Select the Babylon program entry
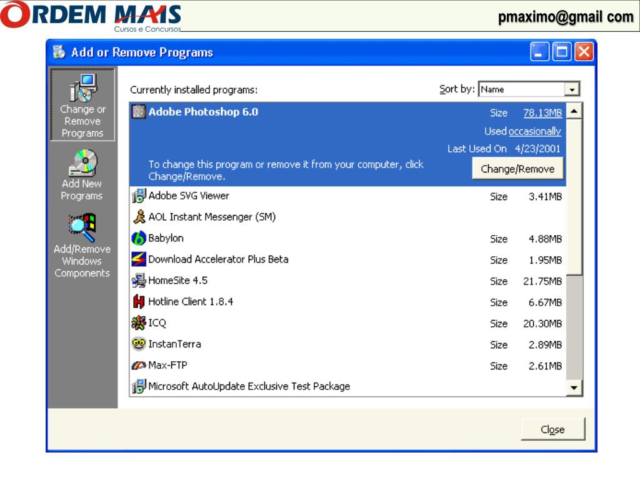This screenshot has width=640, height=480. click(347, 238)
